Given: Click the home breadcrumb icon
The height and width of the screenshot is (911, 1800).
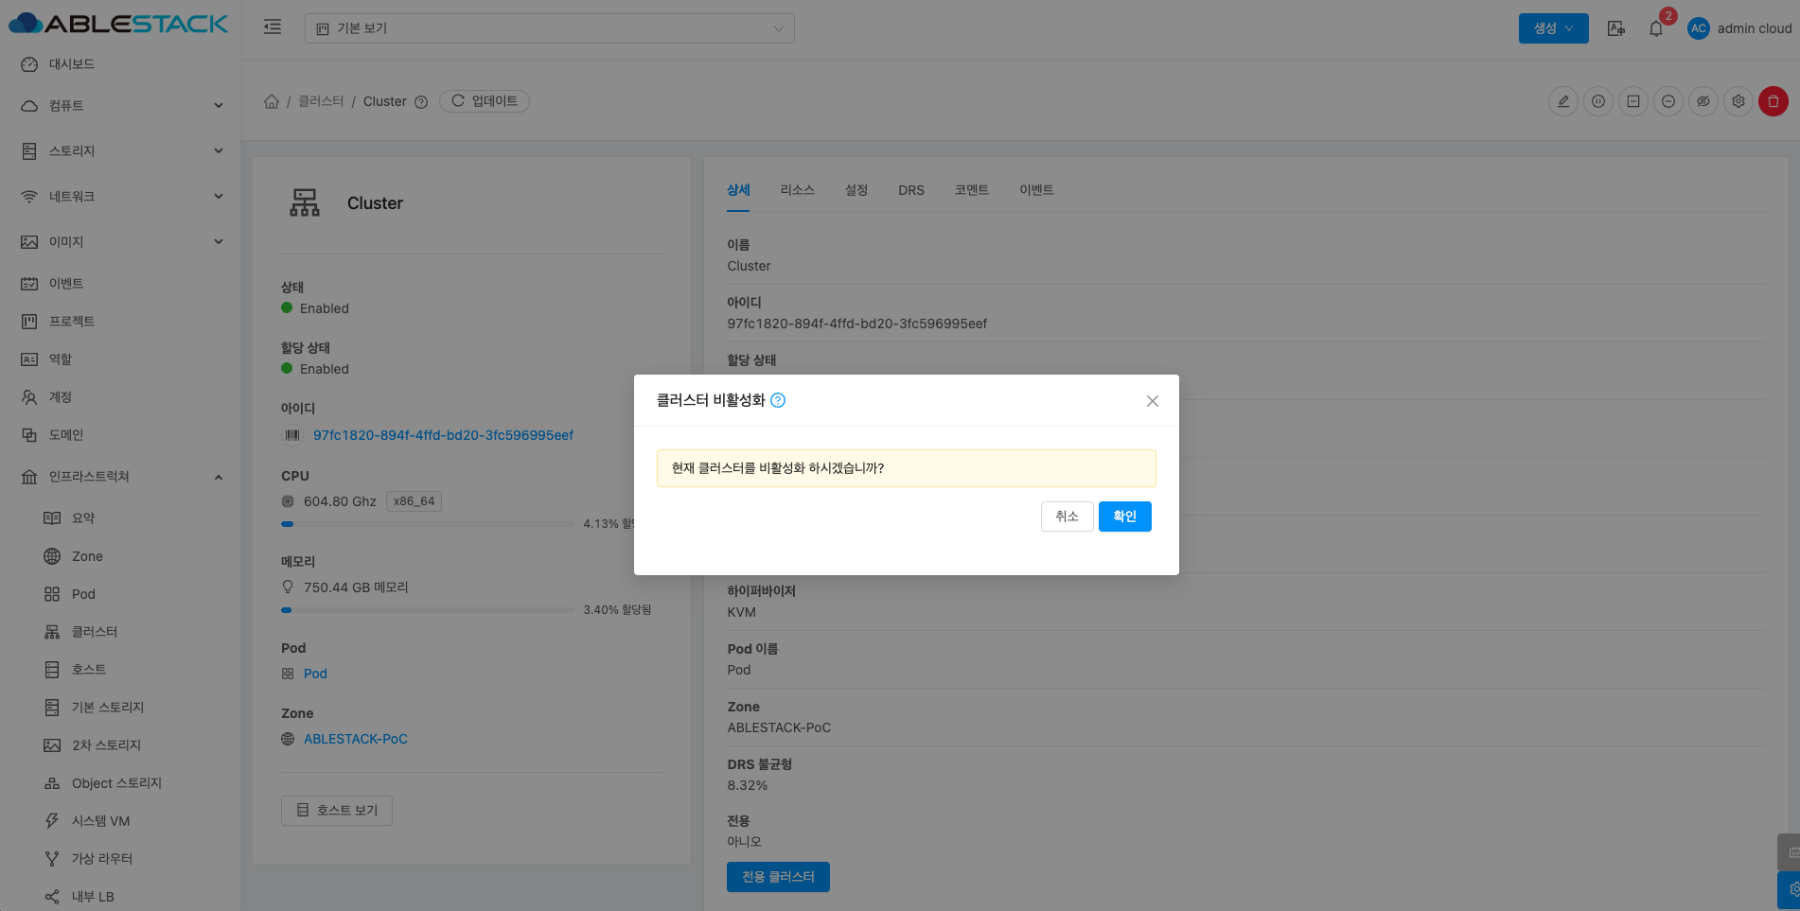Looking at the screenshot, I should click(272, 101).
